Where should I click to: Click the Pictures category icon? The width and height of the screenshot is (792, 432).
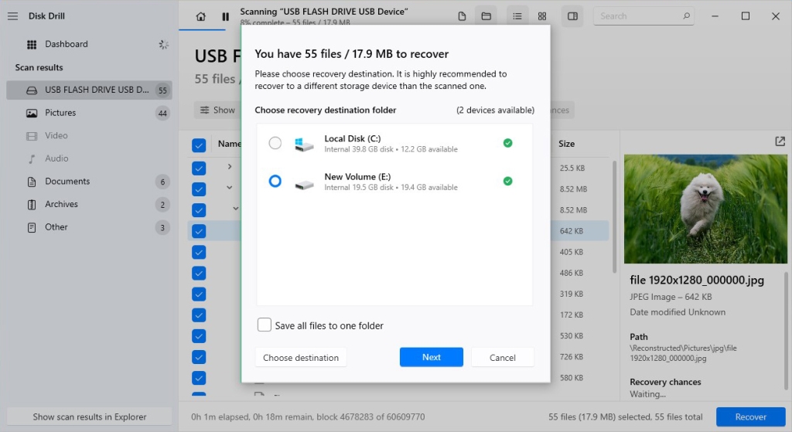click(31, 113)
